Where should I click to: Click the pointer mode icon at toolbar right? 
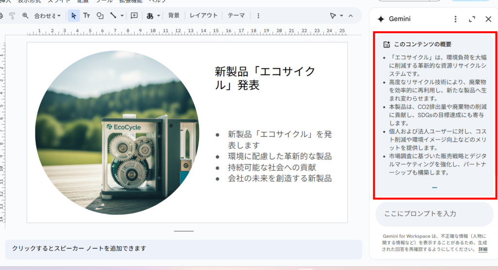click(x=333, y=16)
